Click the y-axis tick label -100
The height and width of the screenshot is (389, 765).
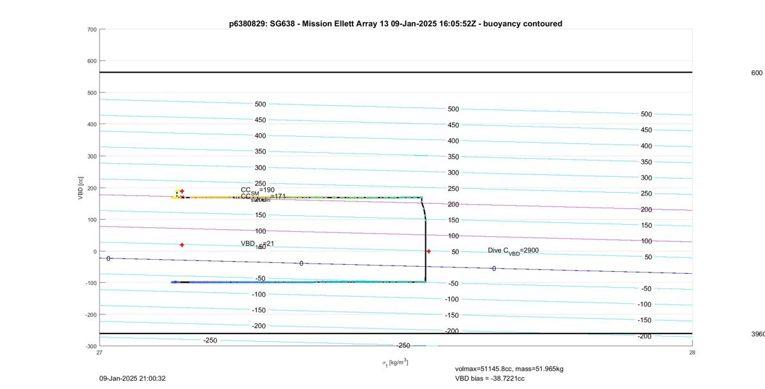(91, 283)
